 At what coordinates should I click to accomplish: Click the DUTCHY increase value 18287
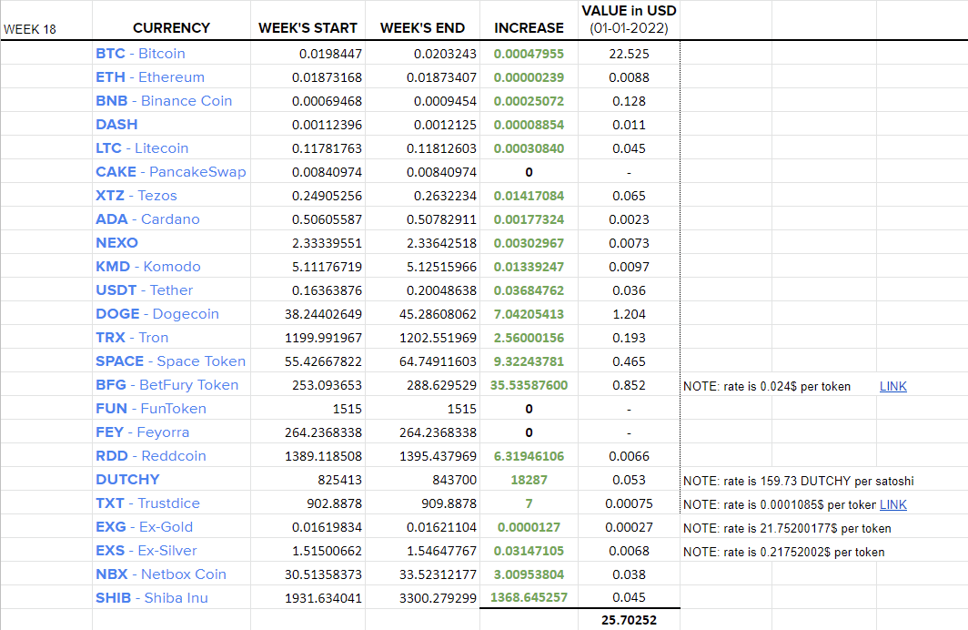point(529,480)
